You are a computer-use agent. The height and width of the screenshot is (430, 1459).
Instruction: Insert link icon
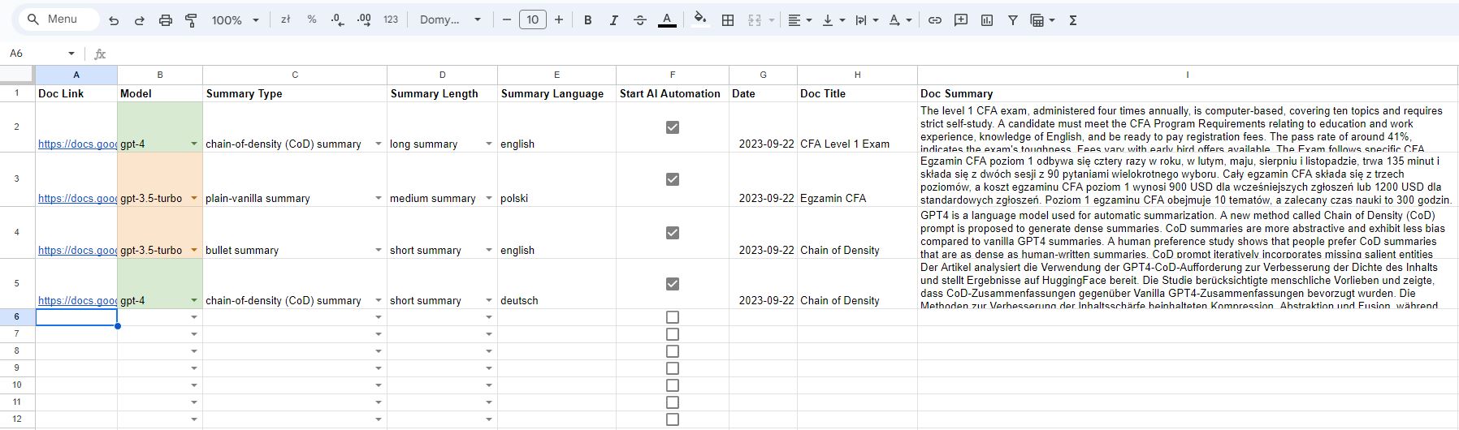[x=935, y=20]
